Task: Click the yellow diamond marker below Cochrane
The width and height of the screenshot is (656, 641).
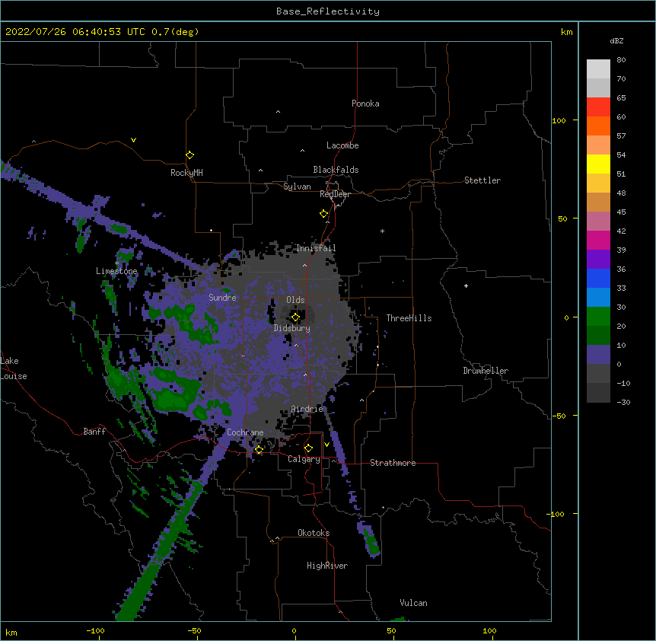Action: pos(259,450)
